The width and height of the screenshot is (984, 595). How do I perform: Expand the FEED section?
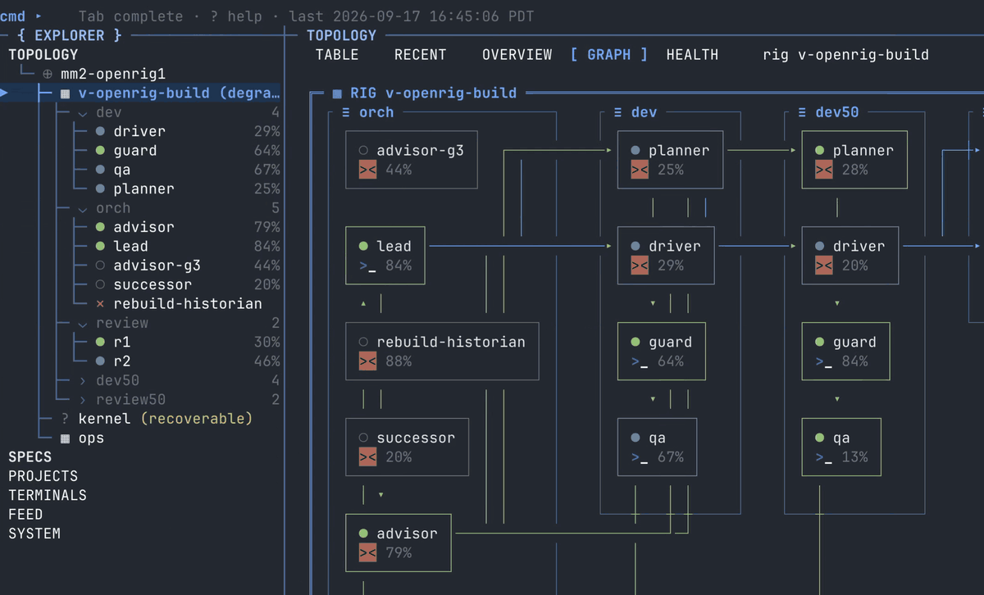tap(25, 515)
